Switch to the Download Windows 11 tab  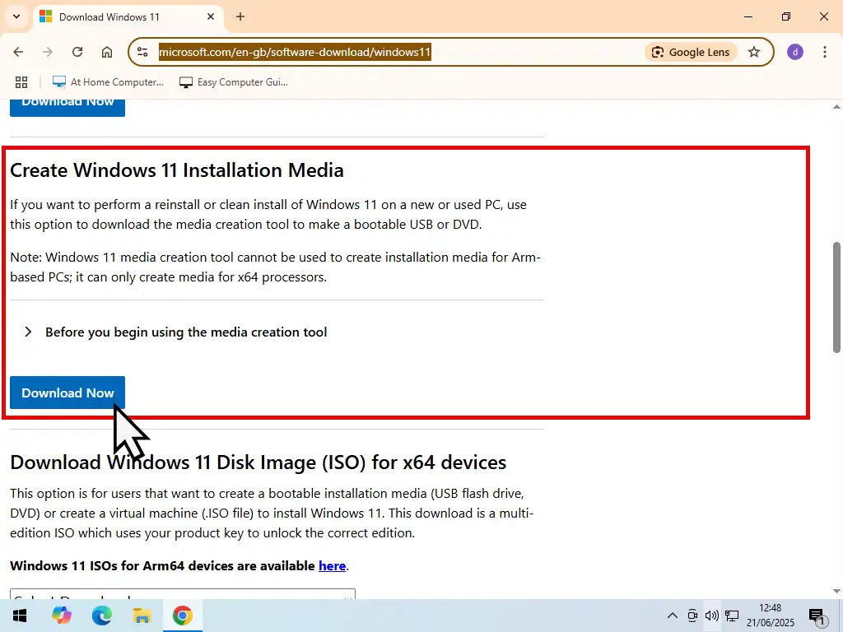tap(123, 16)
